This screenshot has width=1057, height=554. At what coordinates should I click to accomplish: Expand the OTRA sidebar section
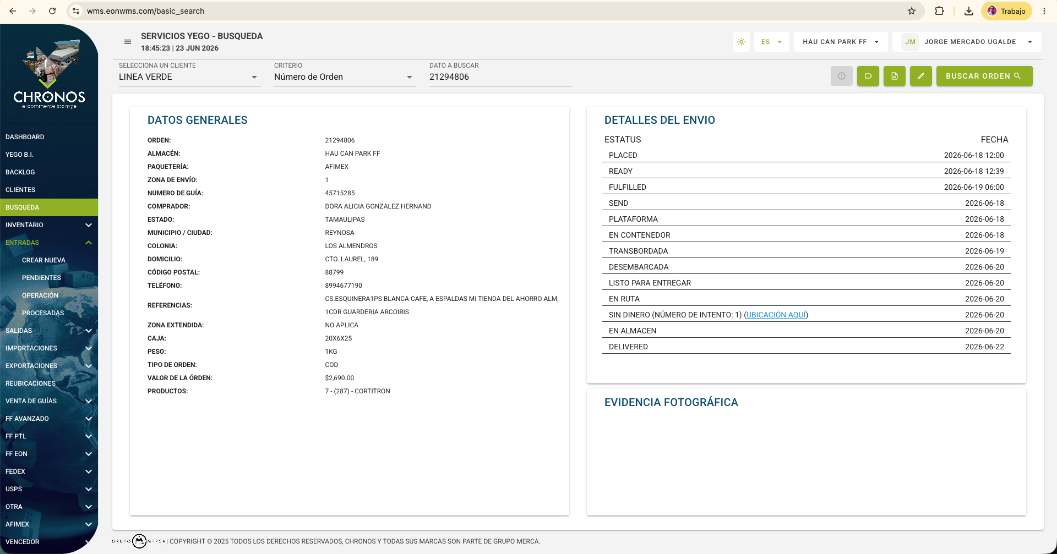49,507
